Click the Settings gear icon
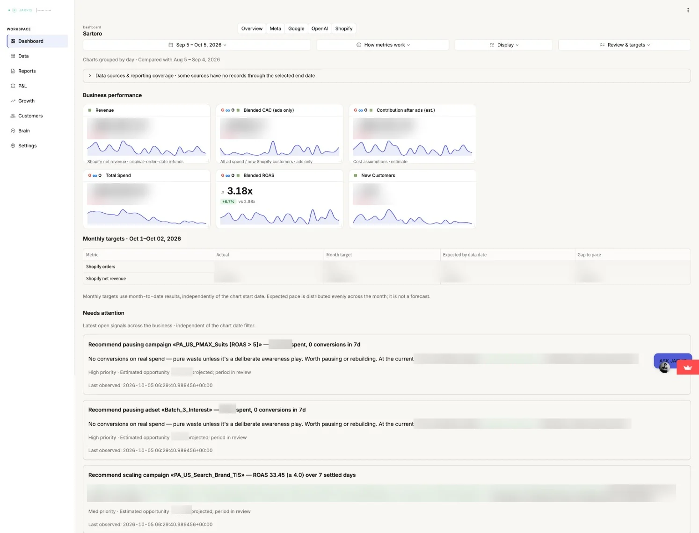 pyautogui.click(x=13, y=146)
